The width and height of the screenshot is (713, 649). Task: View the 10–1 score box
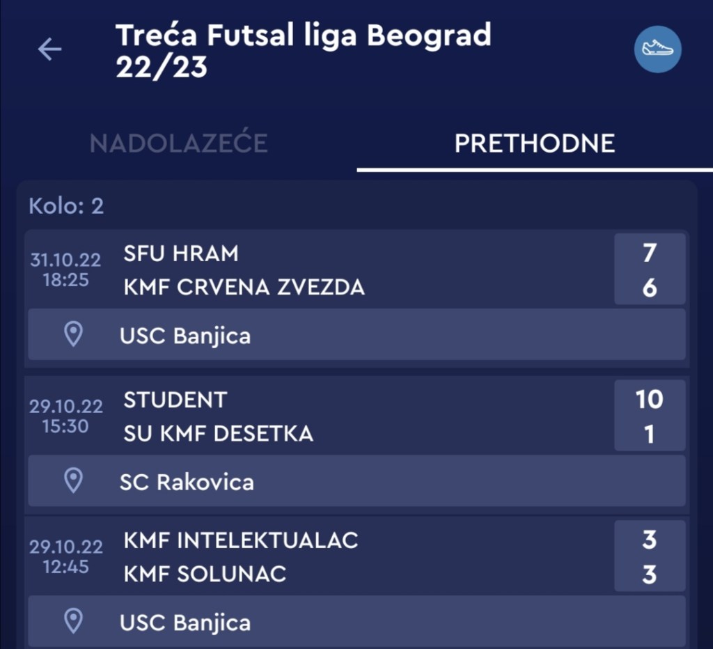pos(649,416)
